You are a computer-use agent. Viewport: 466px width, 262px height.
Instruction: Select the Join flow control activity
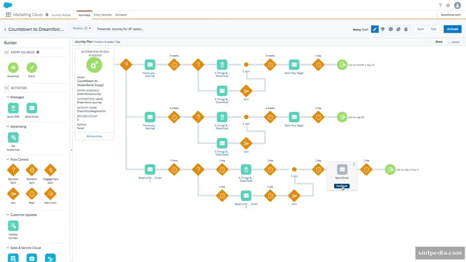coord(13,194)
